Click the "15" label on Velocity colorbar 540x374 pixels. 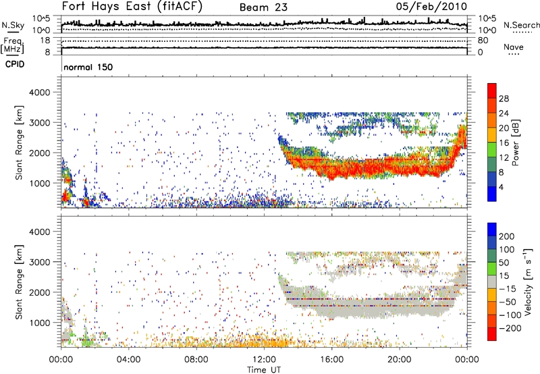(504, 275)
